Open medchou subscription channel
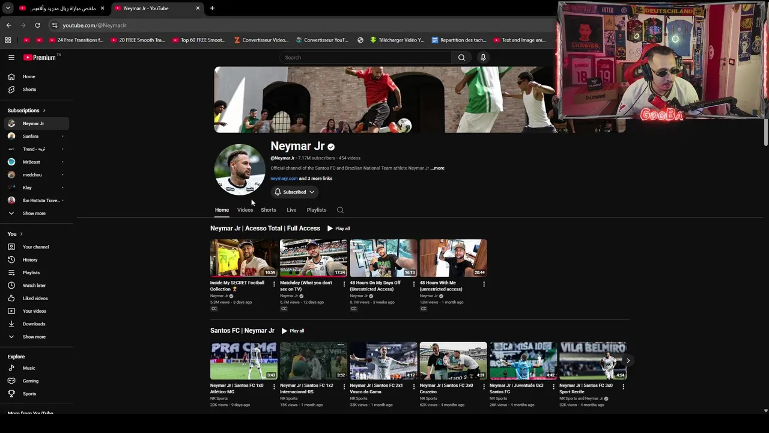Screen dimensions: 769x433 coord(36,175)
